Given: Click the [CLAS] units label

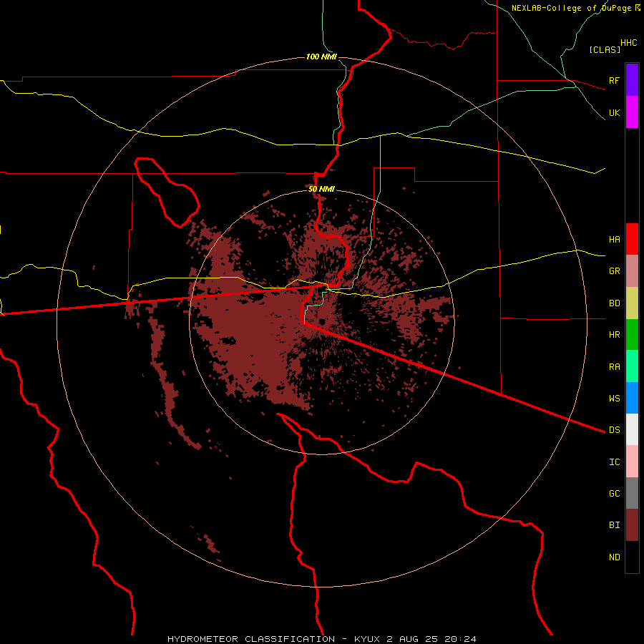Looking at the screenshot, I should point(605,49).
